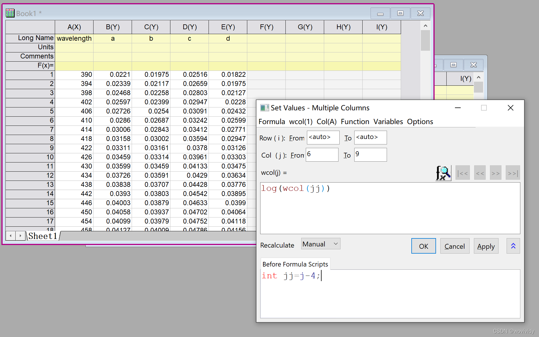Select the Sheet1 worksheet tab
The width and height of the screenshot is (539, 337).
(43, 236)
